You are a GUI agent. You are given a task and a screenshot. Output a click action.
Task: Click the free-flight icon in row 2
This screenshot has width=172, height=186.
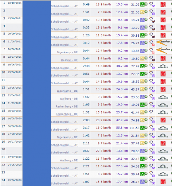[x=142, y=12]
